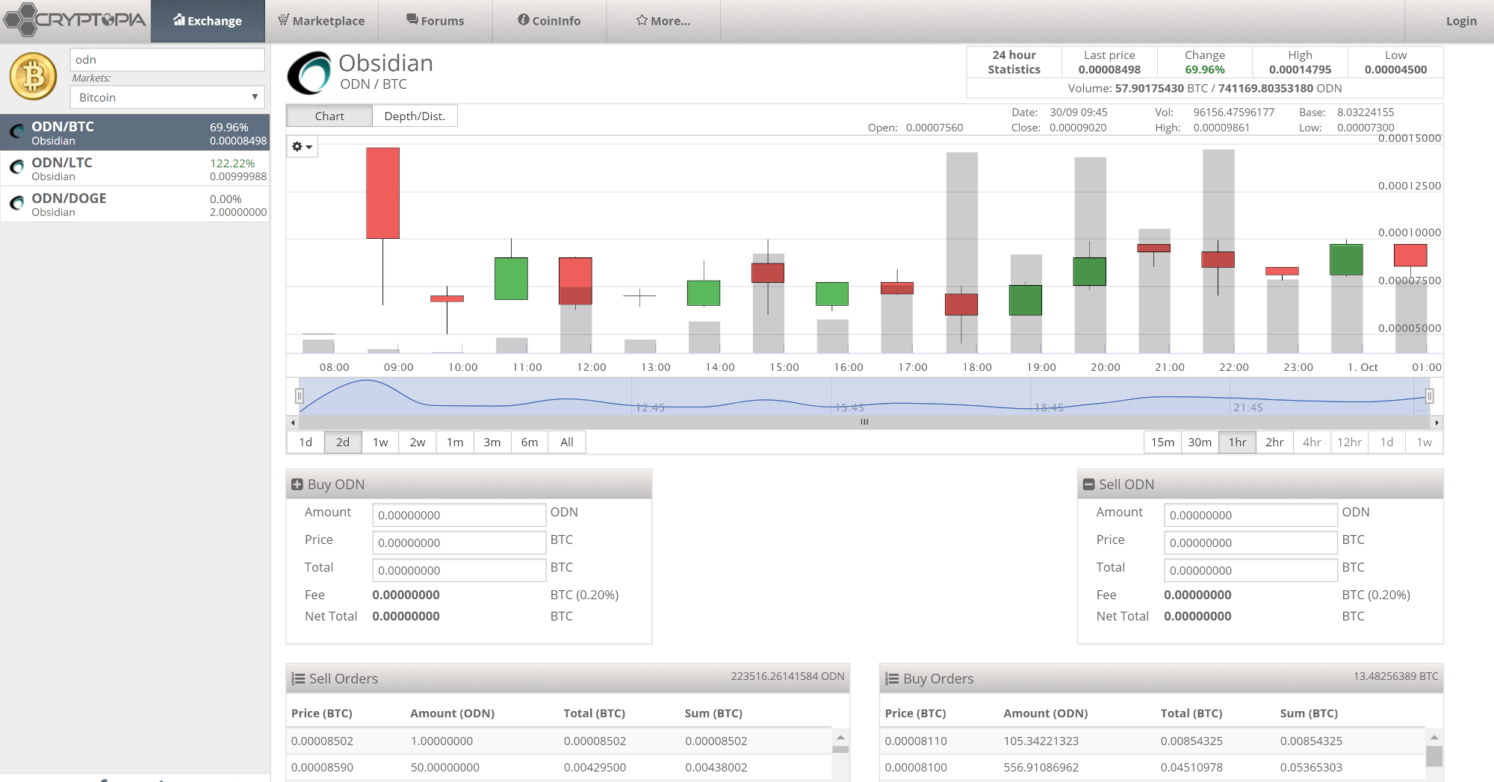Select the 2d range button
1494x782 pixels.
click(343, 442)
